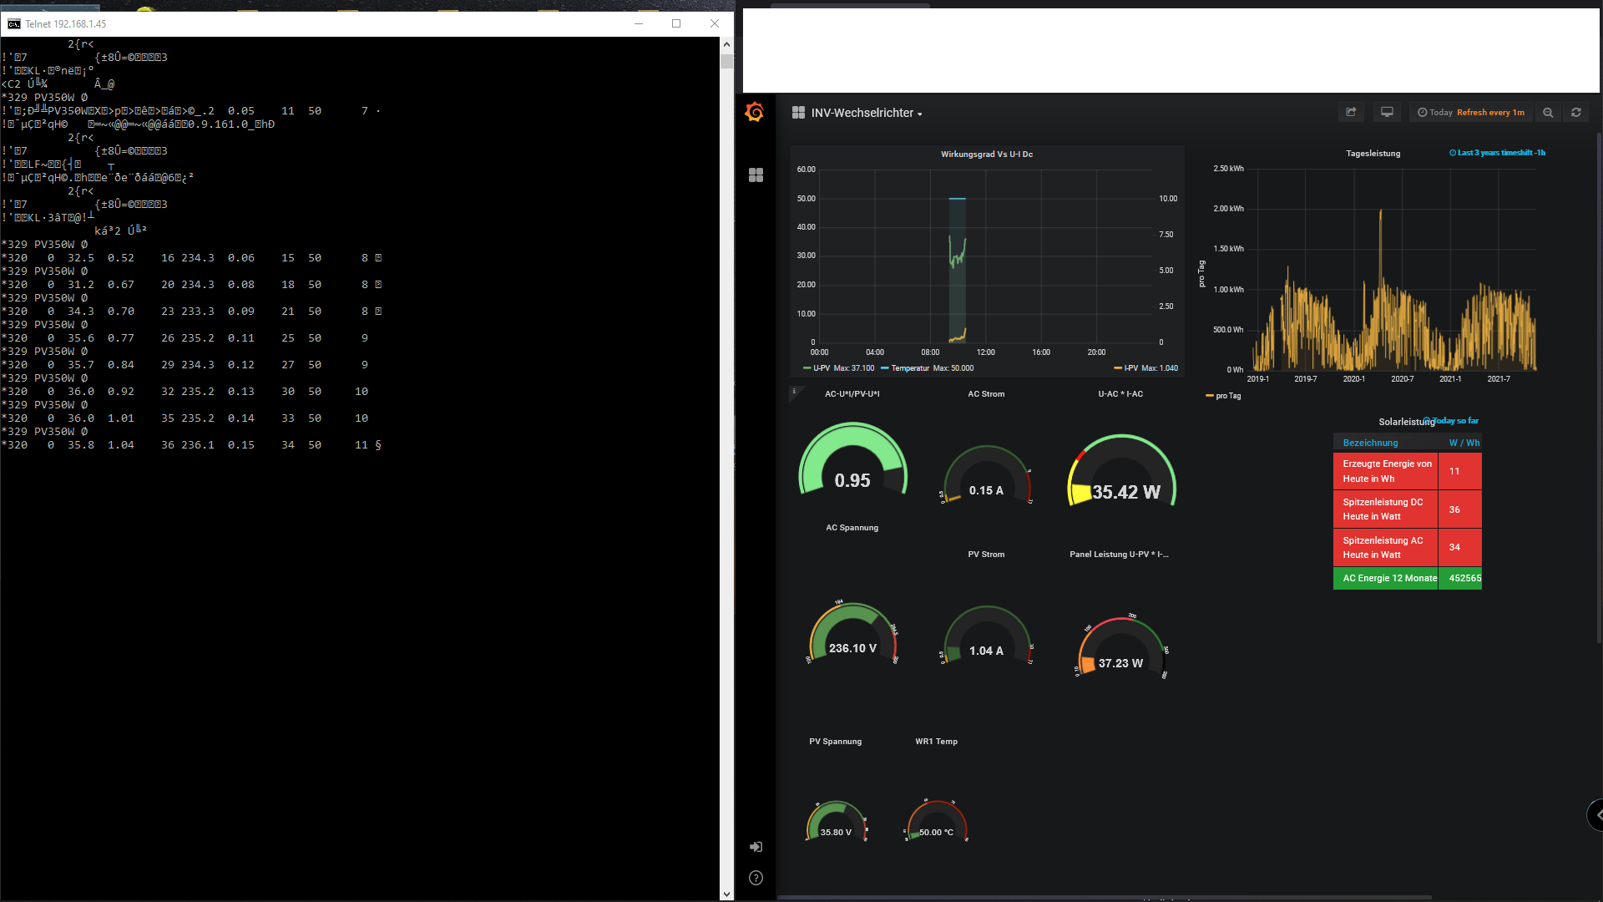Image resolution: width=1603 pixels, height=902 pixels.
Task: Toggle I-PV series in graph legend
Action: coord(1130,368)
